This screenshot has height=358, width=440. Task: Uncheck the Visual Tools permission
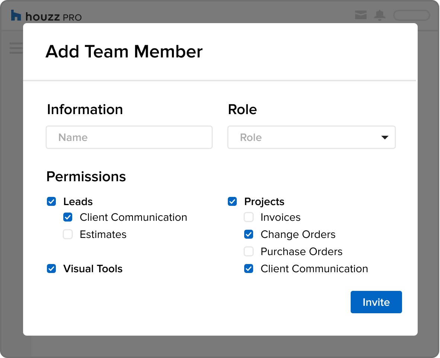51,268
